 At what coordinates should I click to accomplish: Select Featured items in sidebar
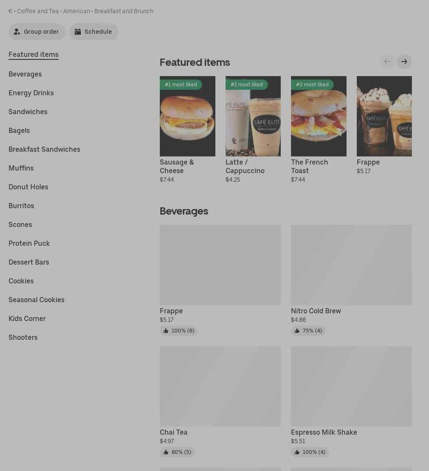click(34, 54)
